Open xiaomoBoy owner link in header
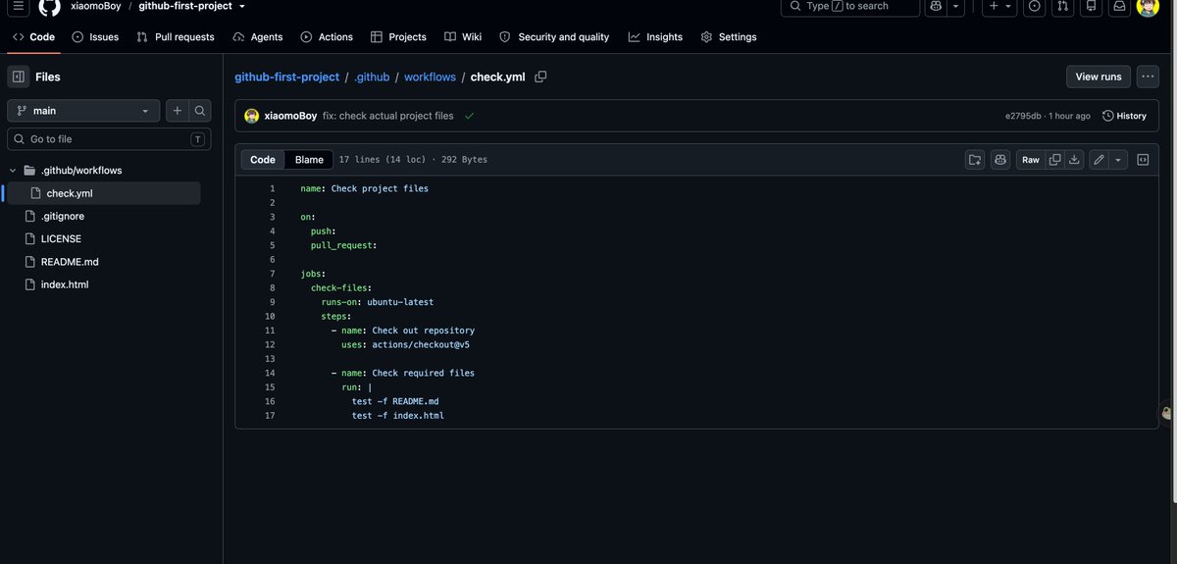 coord(96,6)
